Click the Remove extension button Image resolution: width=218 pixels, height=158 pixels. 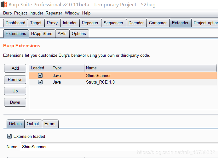point(15,79)
